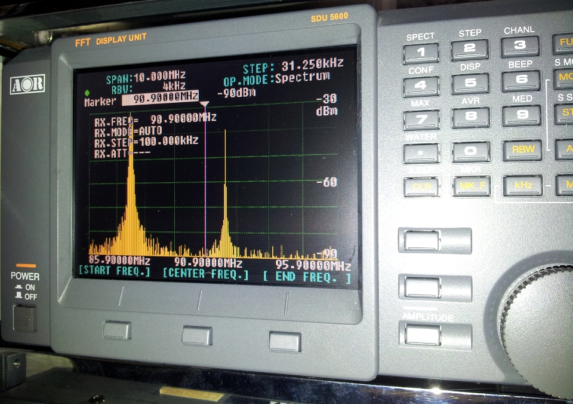Image resolution: width=573 pixels, height=404 pixels.
Task: Tap the MK.F marker key
Action: pos(472,186)
